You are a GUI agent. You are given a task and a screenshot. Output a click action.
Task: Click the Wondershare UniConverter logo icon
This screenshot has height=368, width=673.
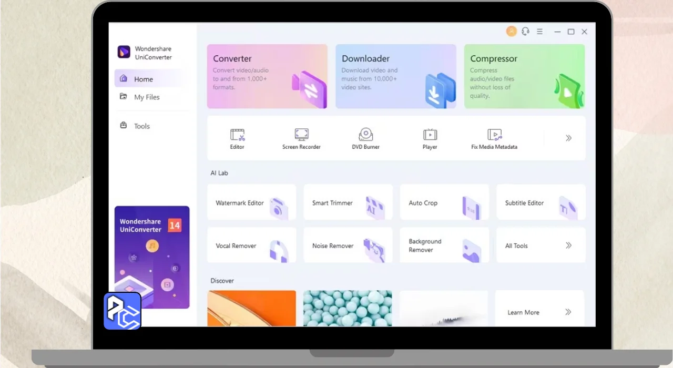click(x=124, y=52)
